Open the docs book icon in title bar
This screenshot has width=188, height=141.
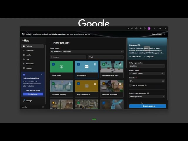[x=128, y=28]
